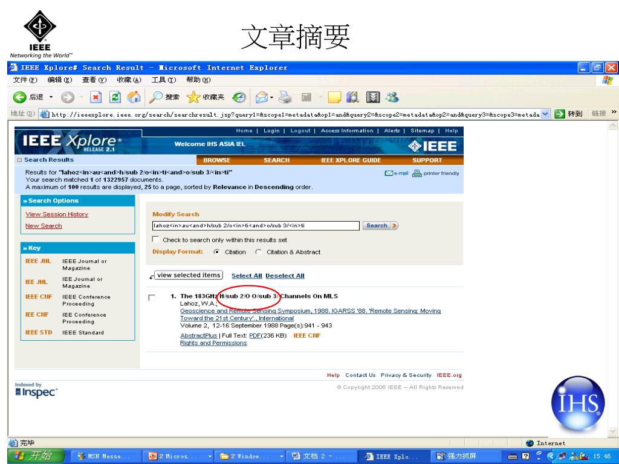Click the Sitemap header link
The height and width of the screenshot is (464, 619).
click(422, 130)
